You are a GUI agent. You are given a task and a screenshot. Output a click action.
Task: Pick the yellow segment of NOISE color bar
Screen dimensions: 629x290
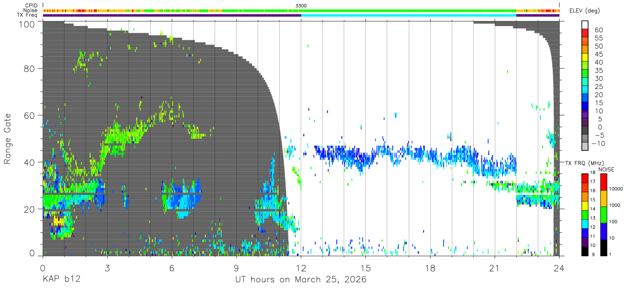604,198
